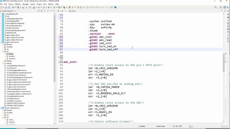Click the Open Perspective icon
This screenshot has width=230, height=129.
[220, 7]
